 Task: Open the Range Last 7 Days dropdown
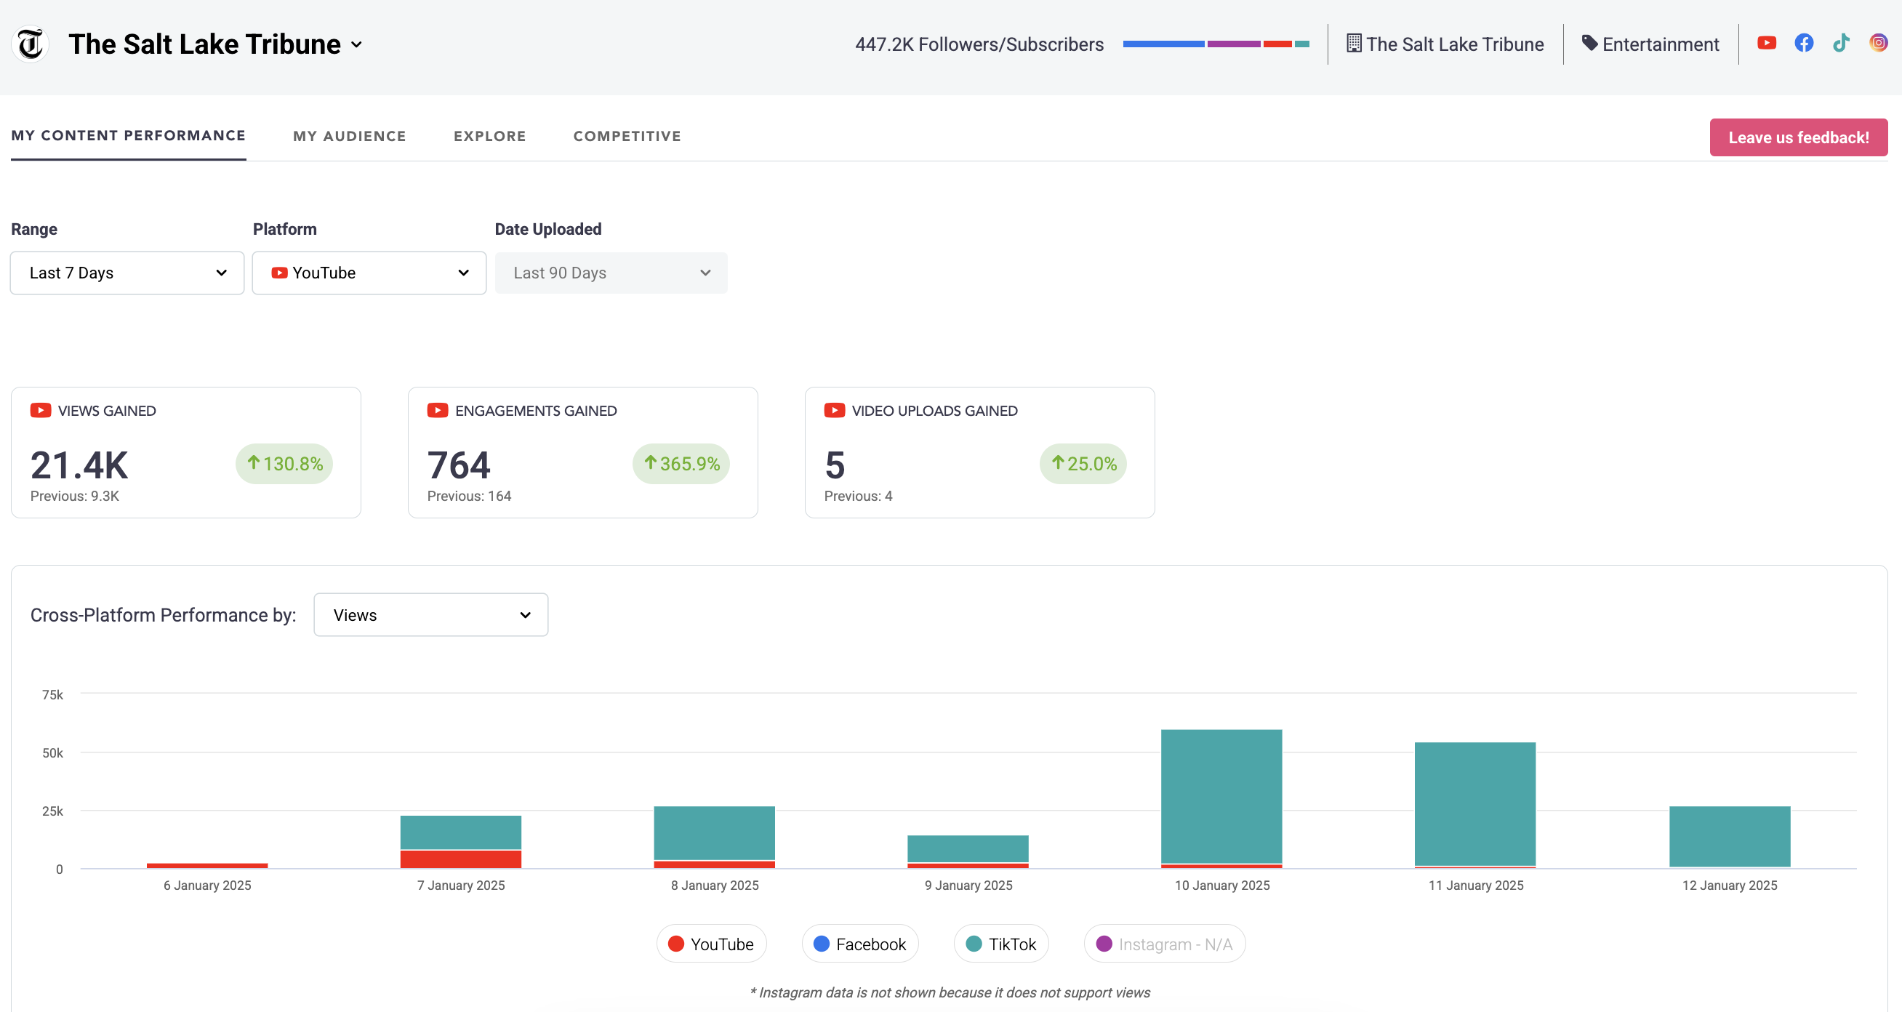pyautogui.click(x=127, y=273)
